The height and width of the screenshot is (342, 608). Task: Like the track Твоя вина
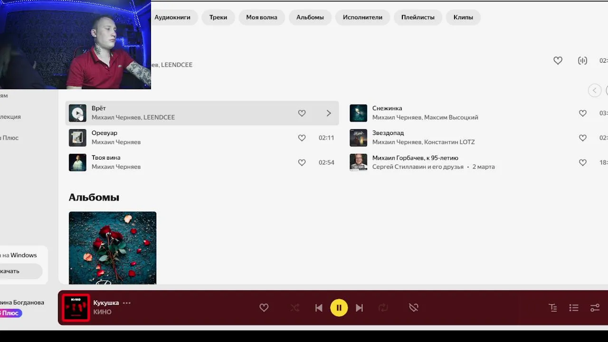[x=302, y=162]
